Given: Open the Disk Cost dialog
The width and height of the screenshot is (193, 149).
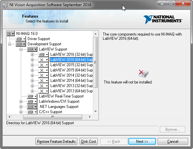Looking at the screenshot, I should (89, 142).
